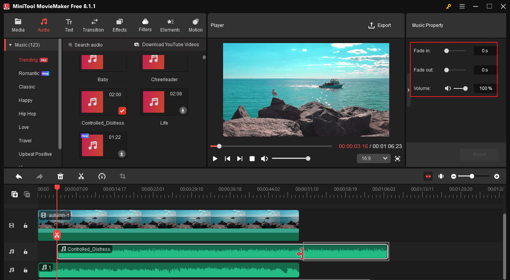This screenshot has height=280, width=510.
Task: Open the Speed control
Action: (102, 177)
